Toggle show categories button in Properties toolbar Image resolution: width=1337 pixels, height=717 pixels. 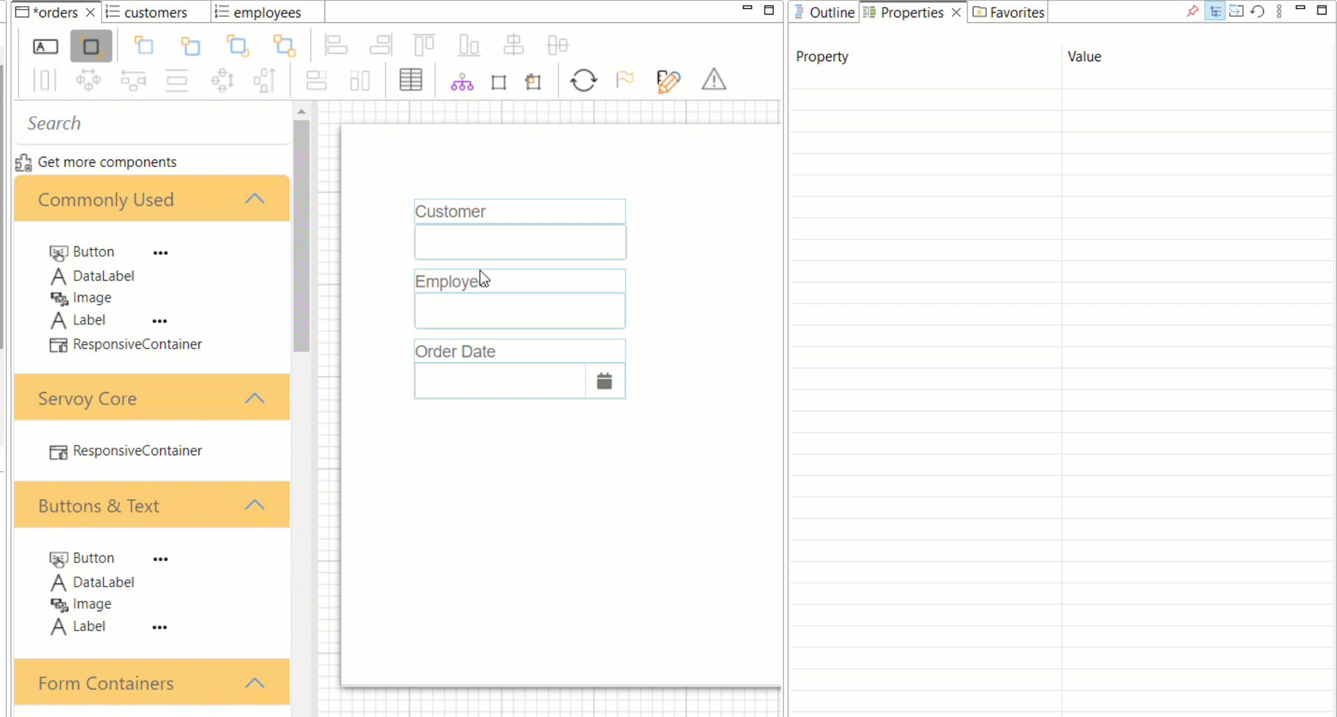(1215, 11)
